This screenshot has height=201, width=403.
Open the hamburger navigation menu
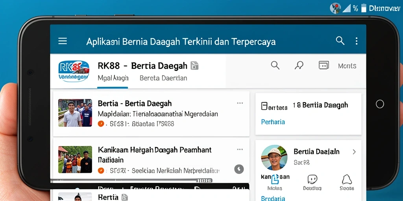coord(63,41)
